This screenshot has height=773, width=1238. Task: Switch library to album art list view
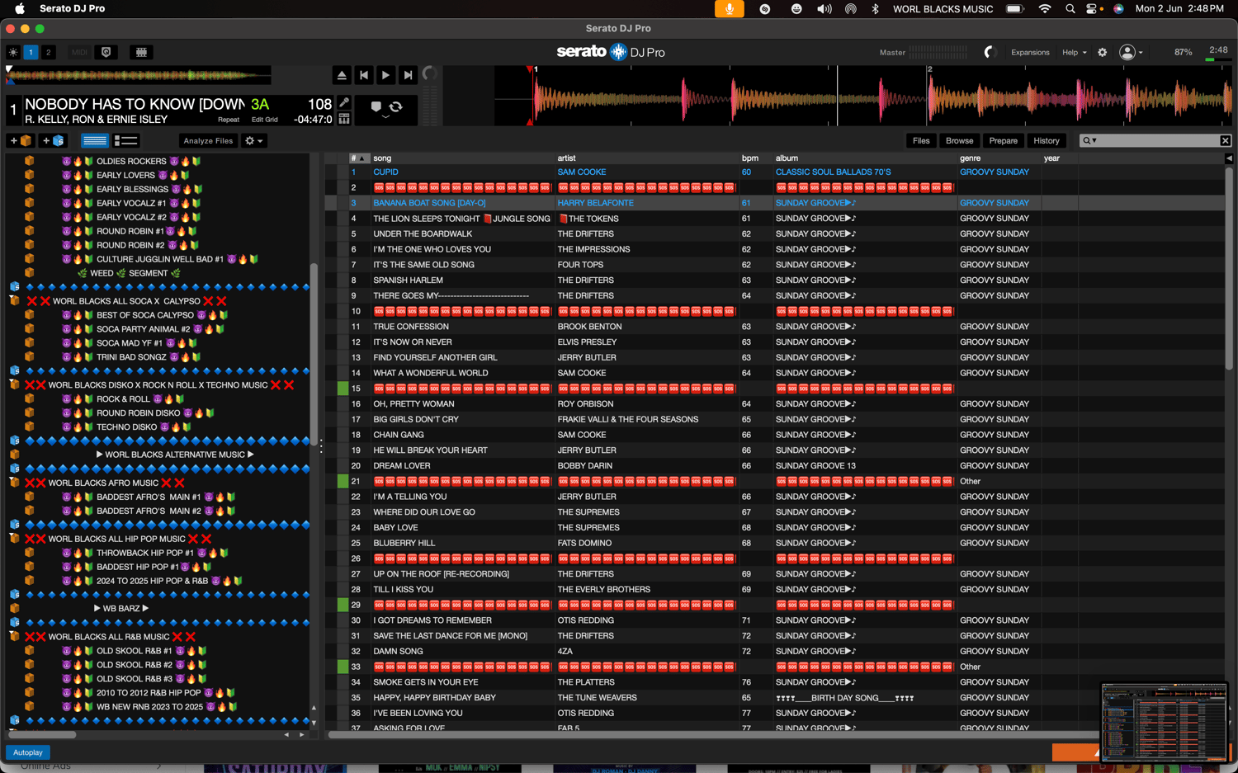[126, 141]
